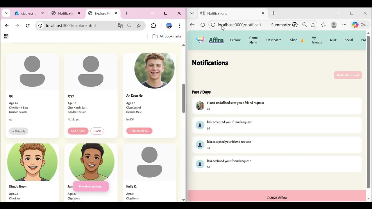Open the zoom magnifier in the right browser toolbar
The image size is (372, 209).
click(305, 25)
